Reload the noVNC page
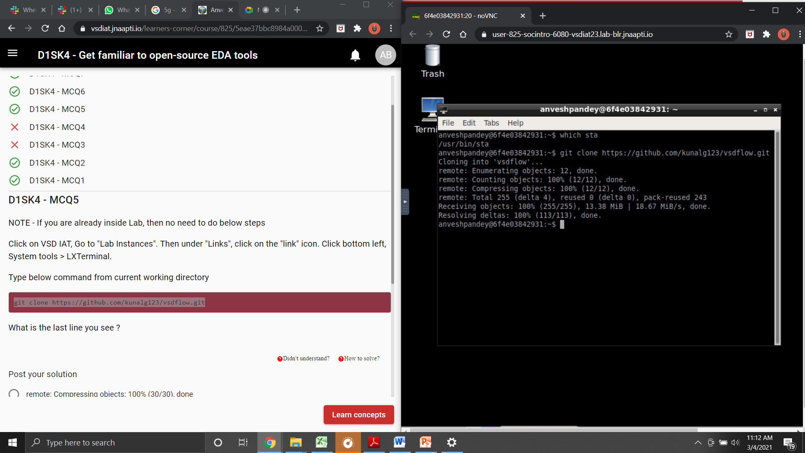This screenshot has width=805, height=453. (447, 34)
